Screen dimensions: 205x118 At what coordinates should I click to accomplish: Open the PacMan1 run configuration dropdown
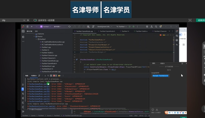[122, 27]
